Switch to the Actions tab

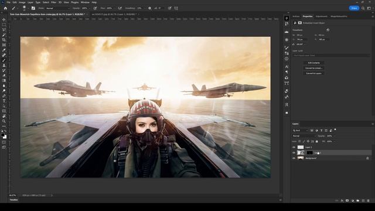pyautogui.click(x=296, y=16)
